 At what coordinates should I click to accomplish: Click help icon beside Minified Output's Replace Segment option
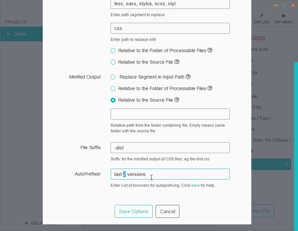pyautogui.click(x=188, y=77)
